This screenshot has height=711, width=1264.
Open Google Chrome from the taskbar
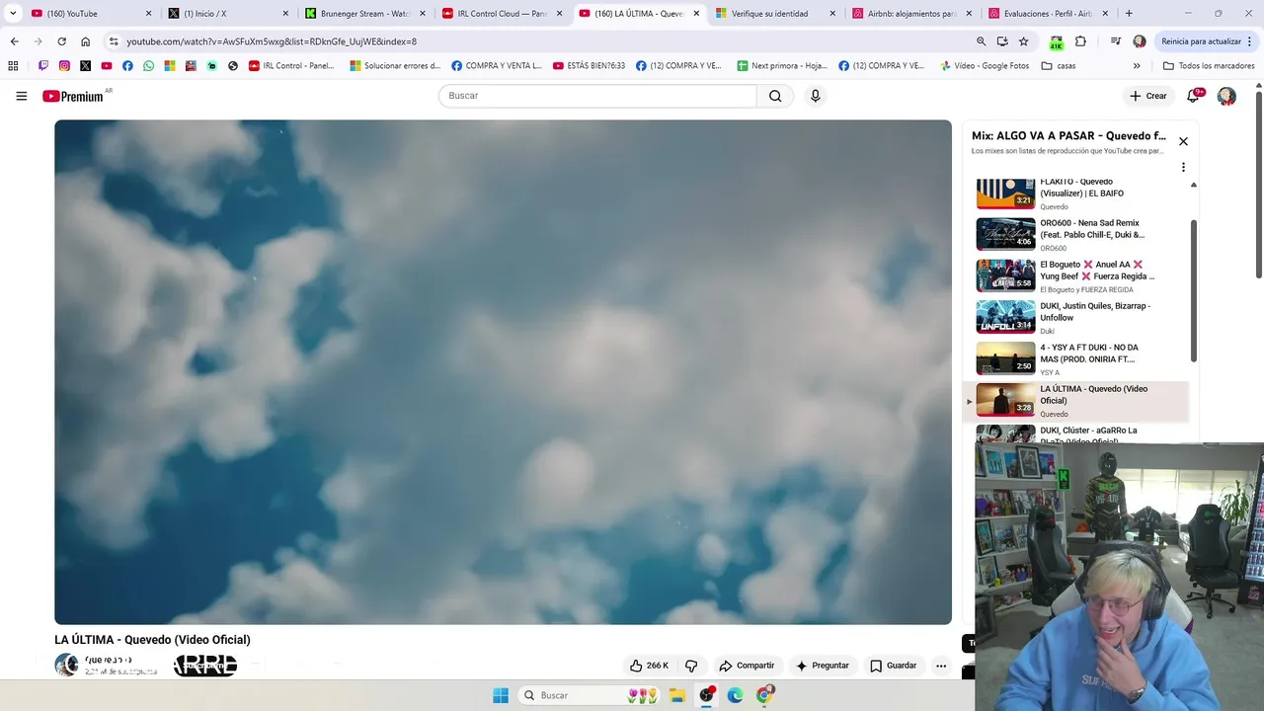763,695
